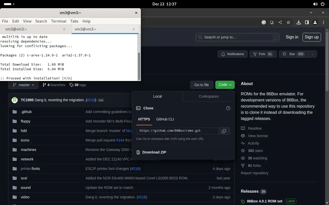This screenshot has width=329, height=205.
Task: Click the install app icon in address bar
Action: (272, 22)
